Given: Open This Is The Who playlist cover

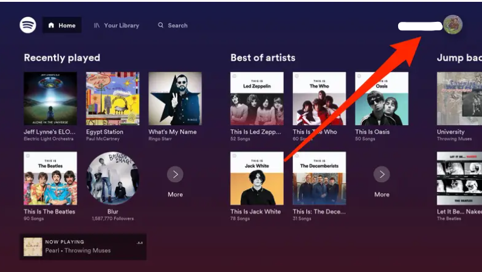Looking at the screenshot, I should tap(319, 98).
